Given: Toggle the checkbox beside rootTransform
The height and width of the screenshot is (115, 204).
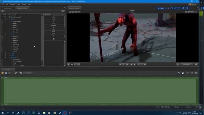Looking at the screenshot, I should pyautogui.click(x=2, y=21).
